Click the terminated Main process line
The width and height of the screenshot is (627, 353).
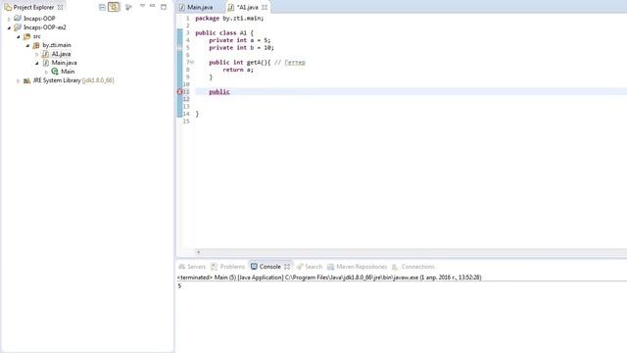(329, 277)
